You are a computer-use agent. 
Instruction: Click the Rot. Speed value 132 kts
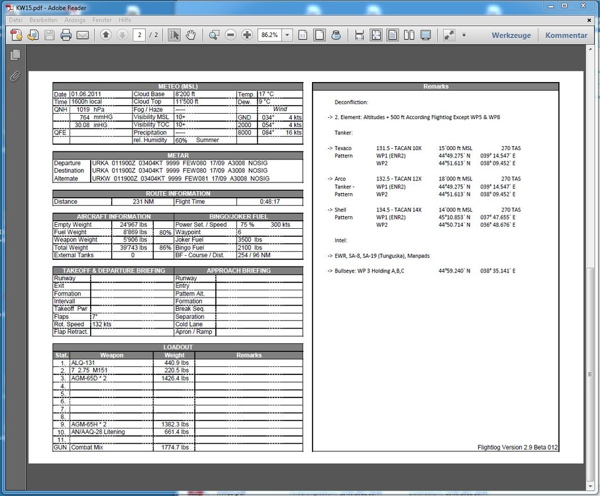click(102, 324)
